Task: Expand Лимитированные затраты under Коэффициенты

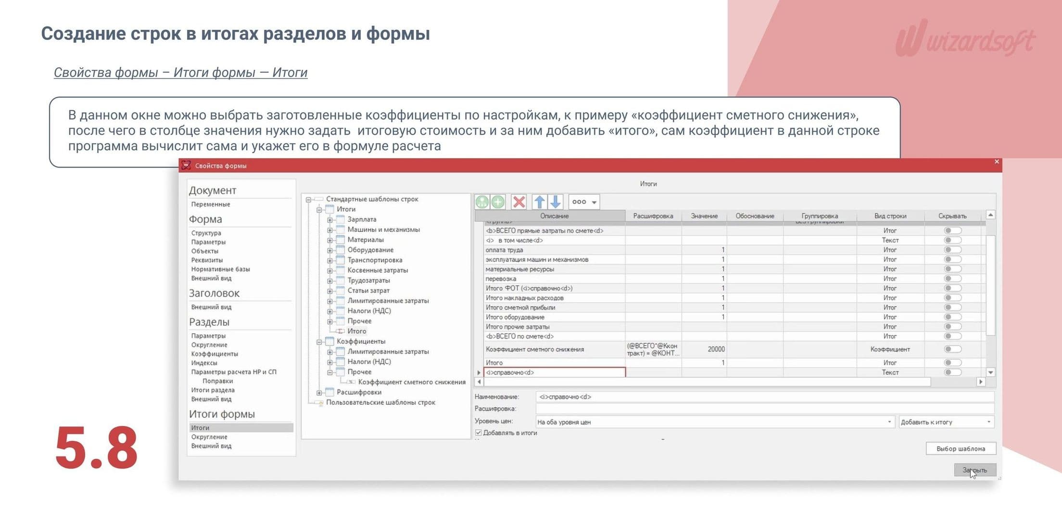Action: (330, 352)
